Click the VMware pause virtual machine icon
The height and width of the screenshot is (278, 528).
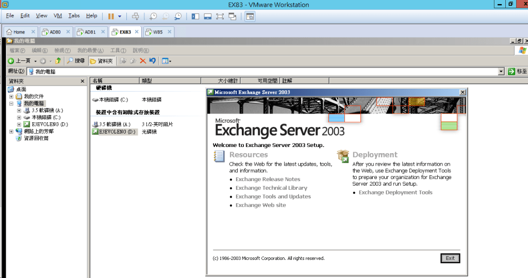tap(111, 16)
